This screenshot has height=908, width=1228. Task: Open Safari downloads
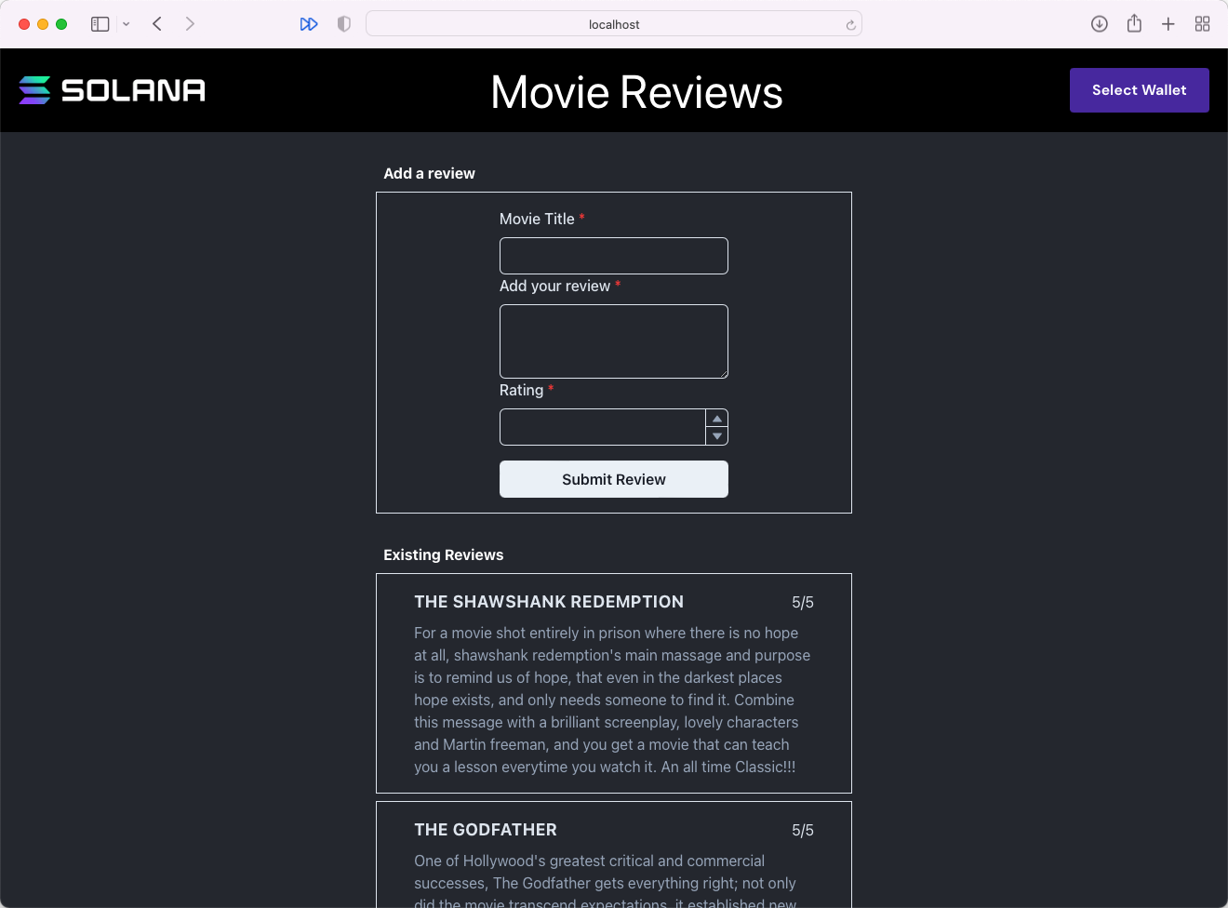(x=1099, y=23)
